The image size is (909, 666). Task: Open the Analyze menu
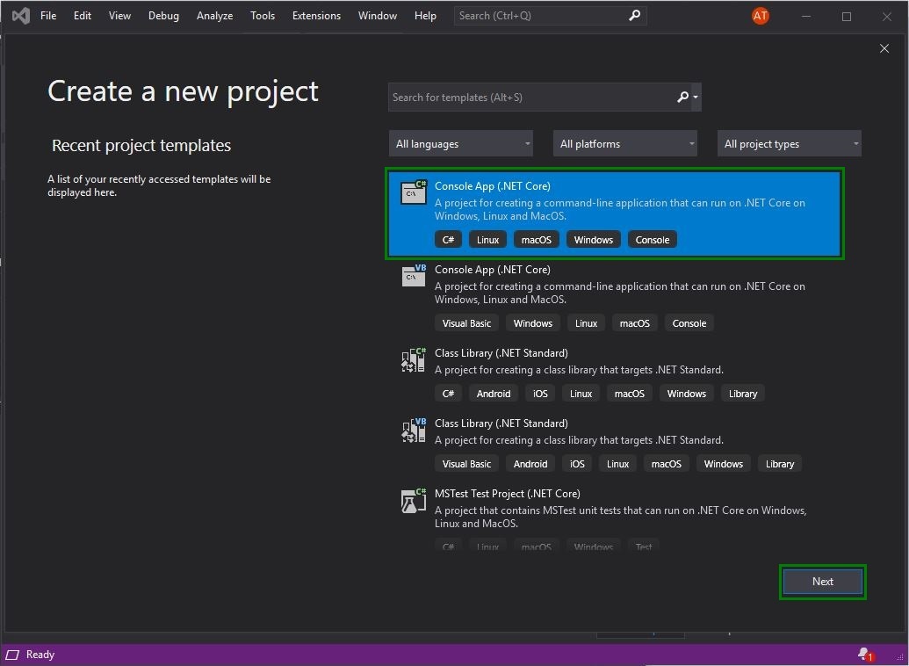click(214, 16)
